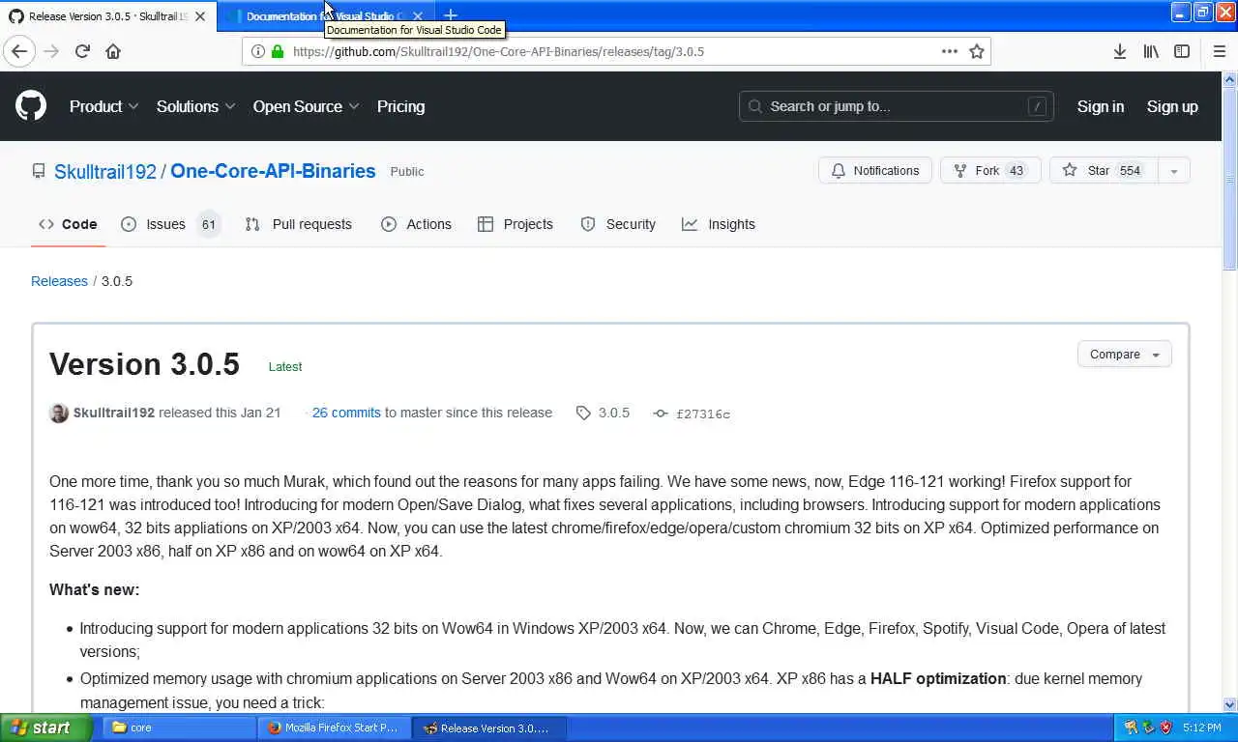The height and width of the screenshot is (742, 1238).
Task: Open the Insights tab
Action: tap(719, 224)
